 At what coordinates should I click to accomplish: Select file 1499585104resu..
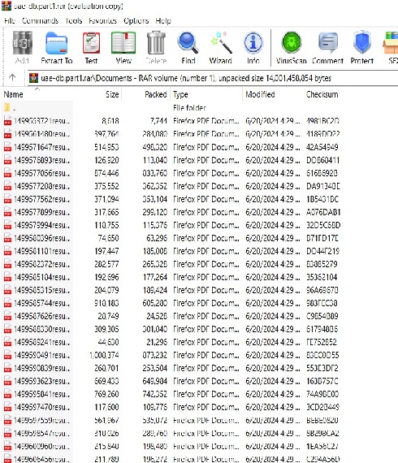41,277
